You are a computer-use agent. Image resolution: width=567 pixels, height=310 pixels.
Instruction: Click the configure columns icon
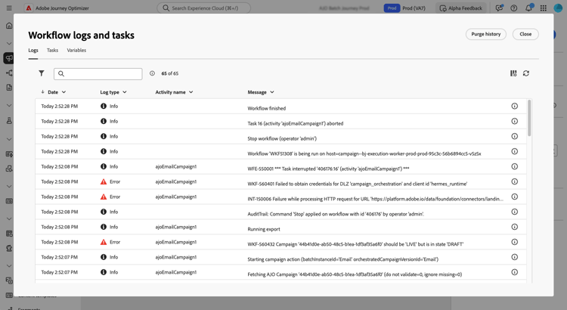coord(513,73)
